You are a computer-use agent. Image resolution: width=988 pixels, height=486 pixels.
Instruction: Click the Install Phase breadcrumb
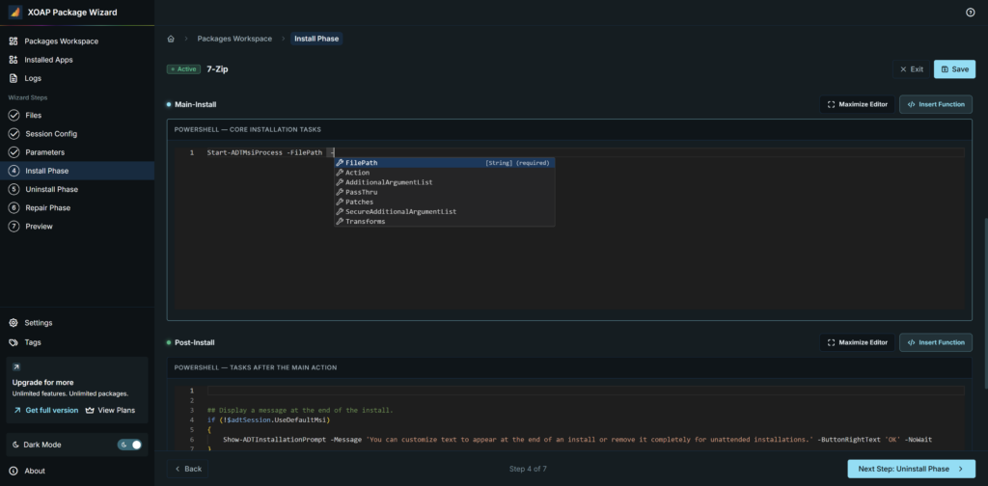tap(316, 39)
